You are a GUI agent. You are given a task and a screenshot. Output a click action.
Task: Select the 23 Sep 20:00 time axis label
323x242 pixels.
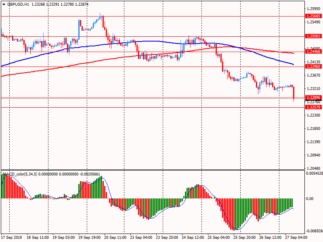(167, 238)
